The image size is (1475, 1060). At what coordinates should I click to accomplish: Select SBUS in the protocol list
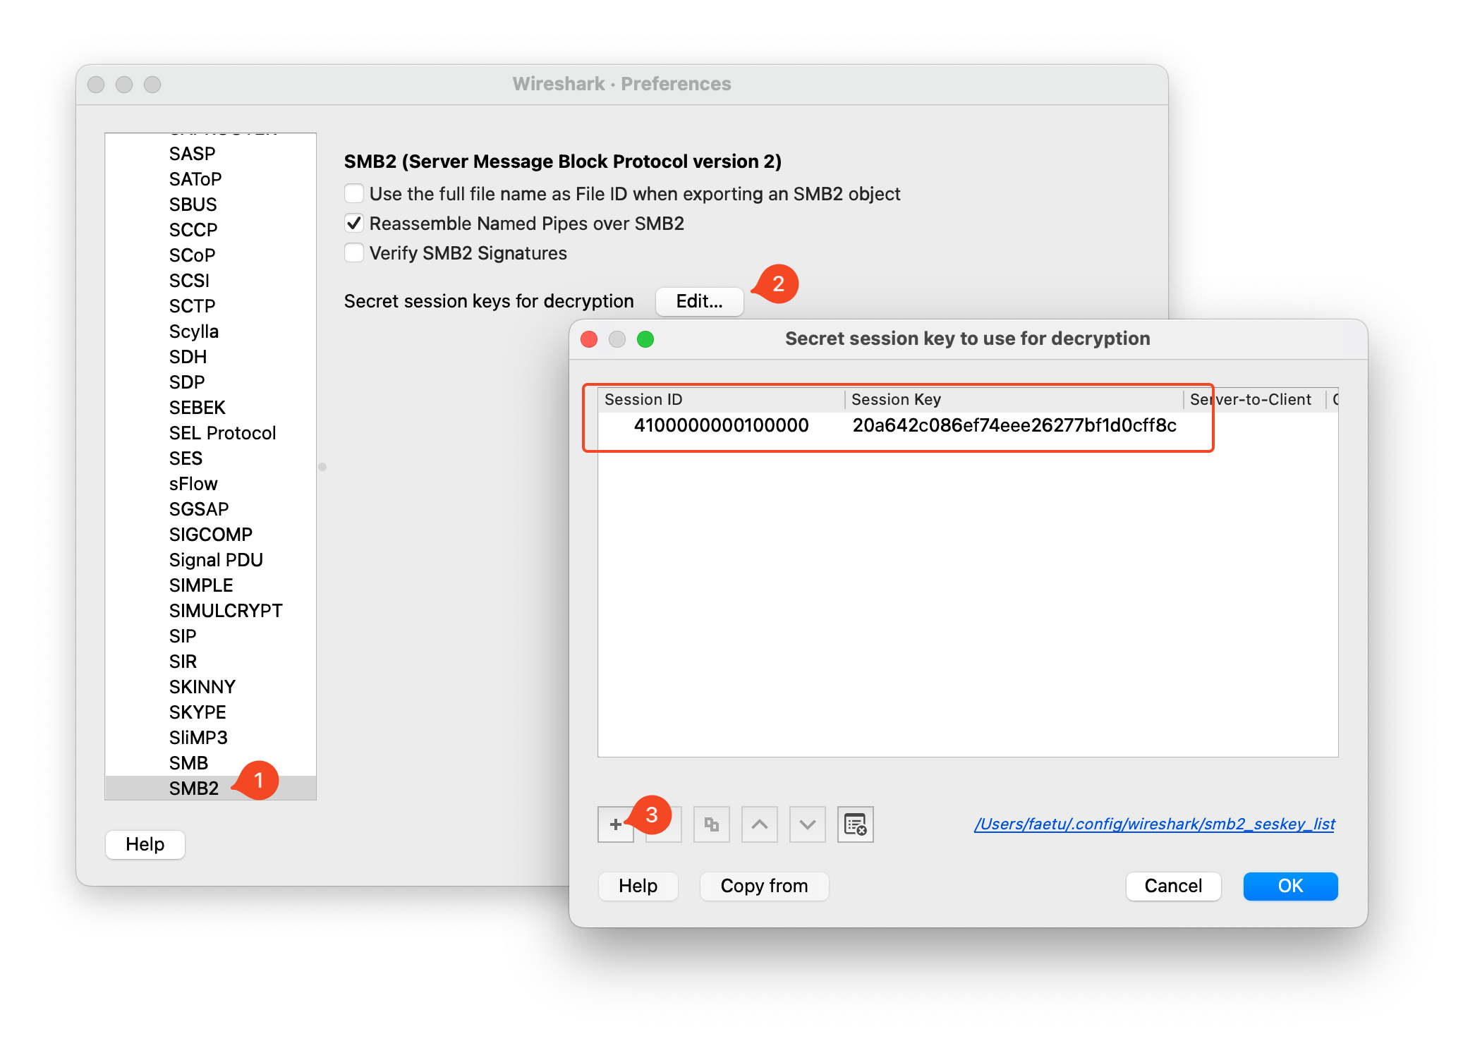point(210,204)
